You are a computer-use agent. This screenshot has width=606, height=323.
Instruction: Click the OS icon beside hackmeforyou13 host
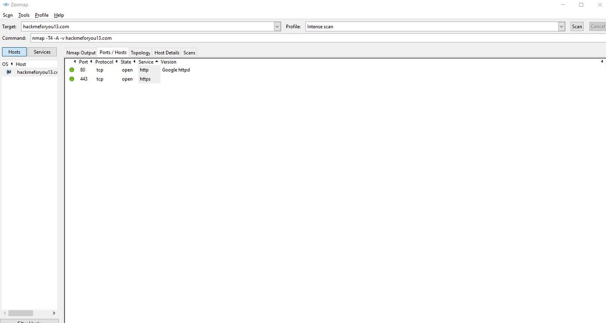[x=9, y=72]
